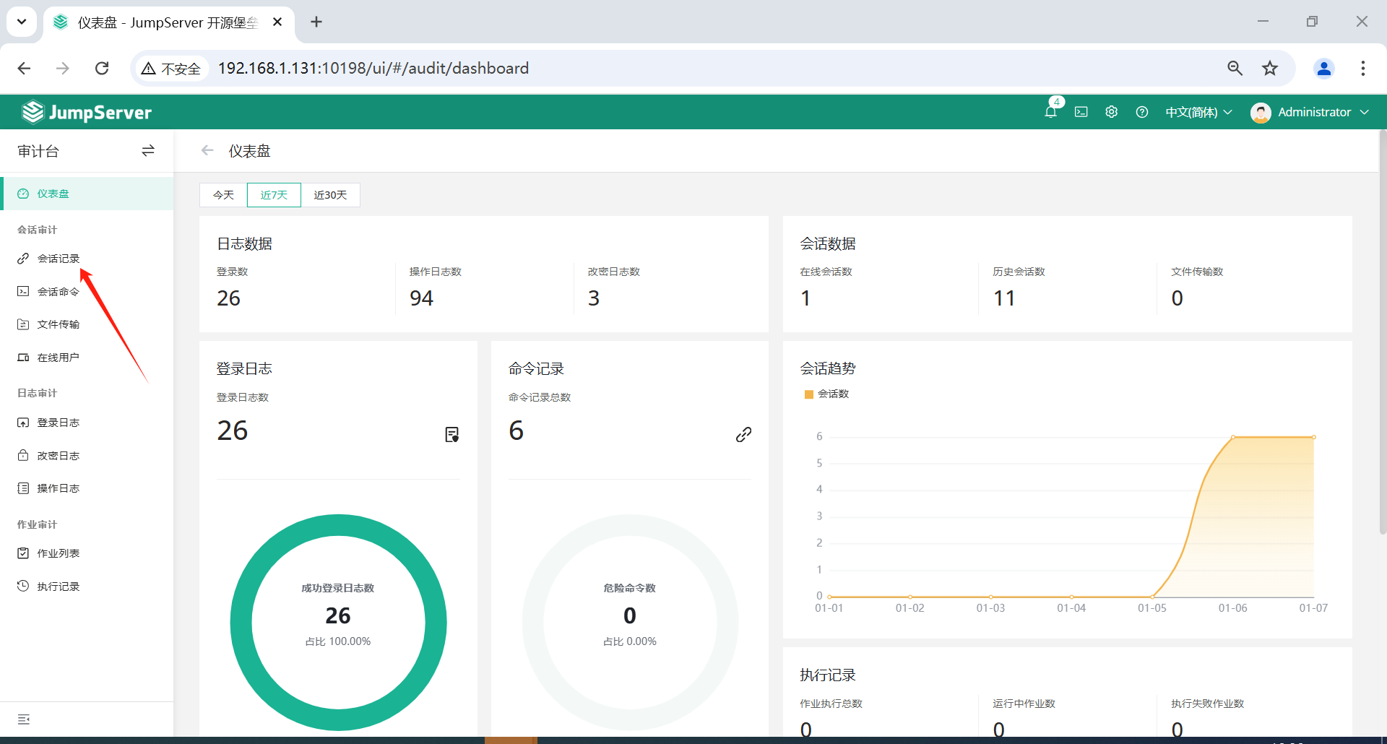This screenshot has width=1387, height=744.
Task: Collapse the sidebar with bottom menu icon
Action: [x=24, y=719]
